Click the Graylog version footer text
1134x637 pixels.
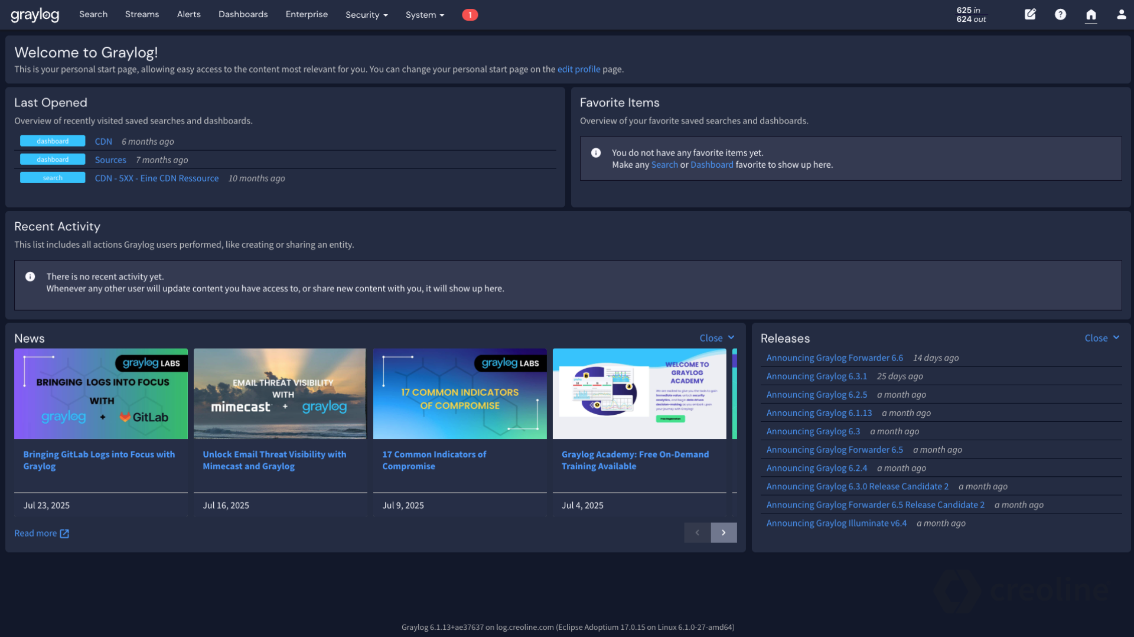(x=568, y=627)
